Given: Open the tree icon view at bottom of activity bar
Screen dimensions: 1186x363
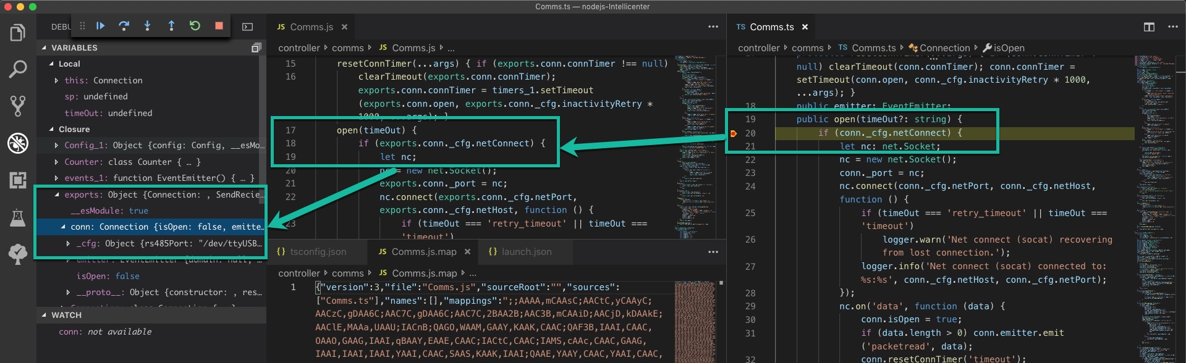Looking at the screenshot, I should tap(18, 254).
